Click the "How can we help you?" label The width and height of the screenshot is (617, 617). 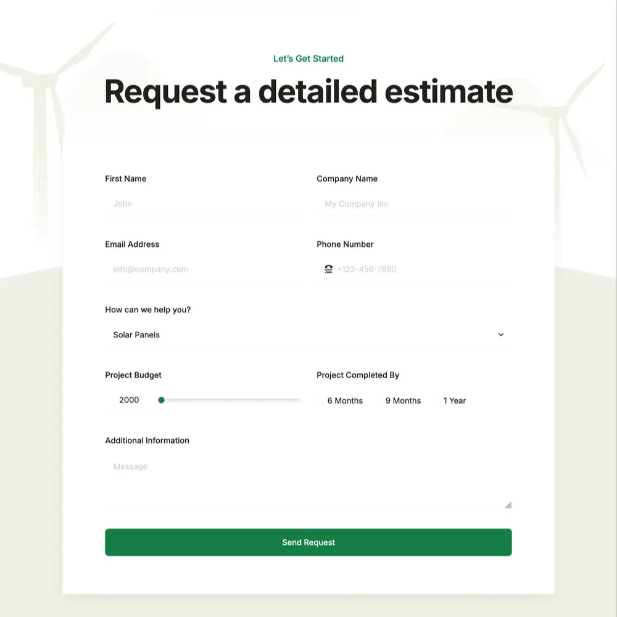148,310
